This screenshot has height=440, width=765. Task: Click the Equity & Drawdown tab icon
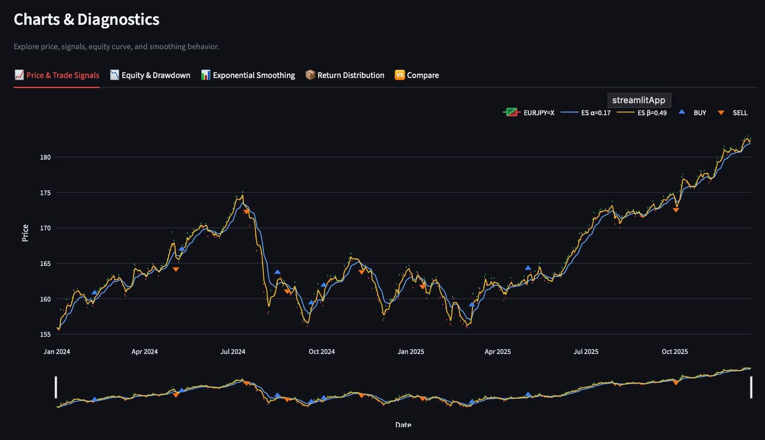point(114,75)
